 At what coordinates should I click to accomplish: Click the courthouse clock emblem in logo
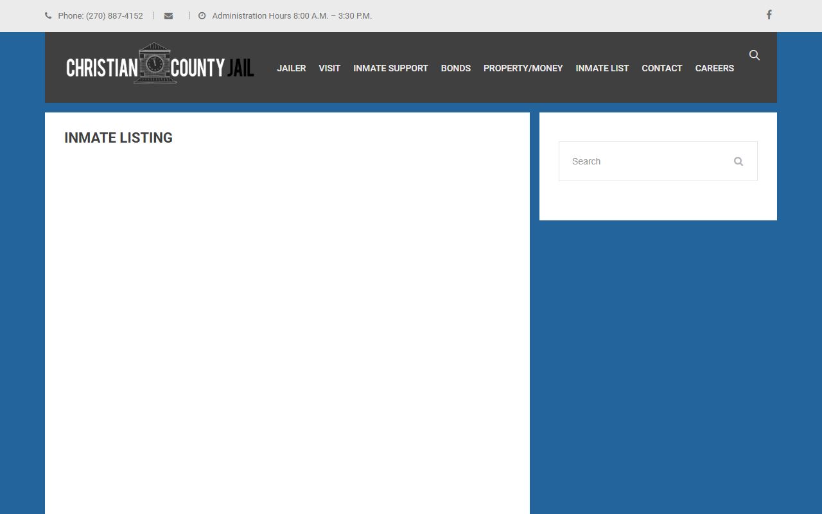pos(154,63)
